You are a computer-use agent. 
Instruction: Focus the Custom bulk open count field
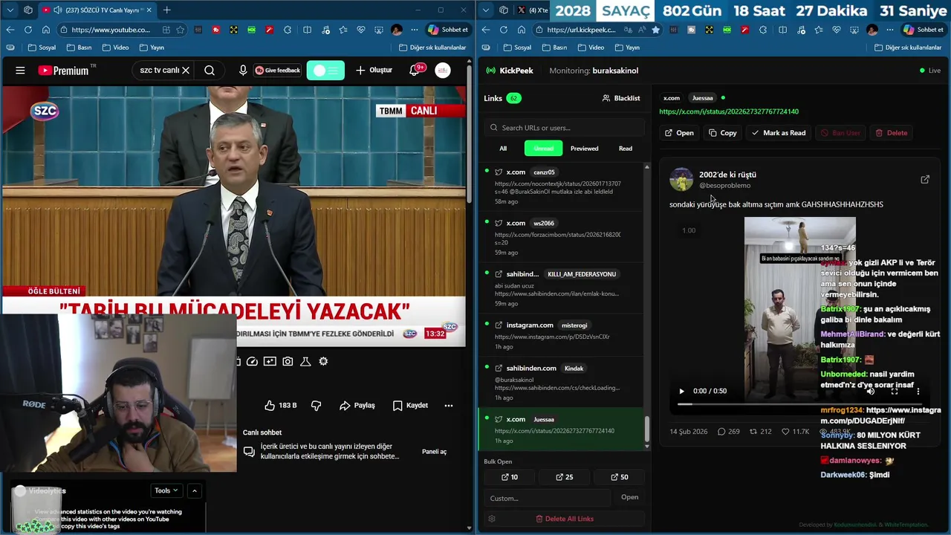(548, 498)
